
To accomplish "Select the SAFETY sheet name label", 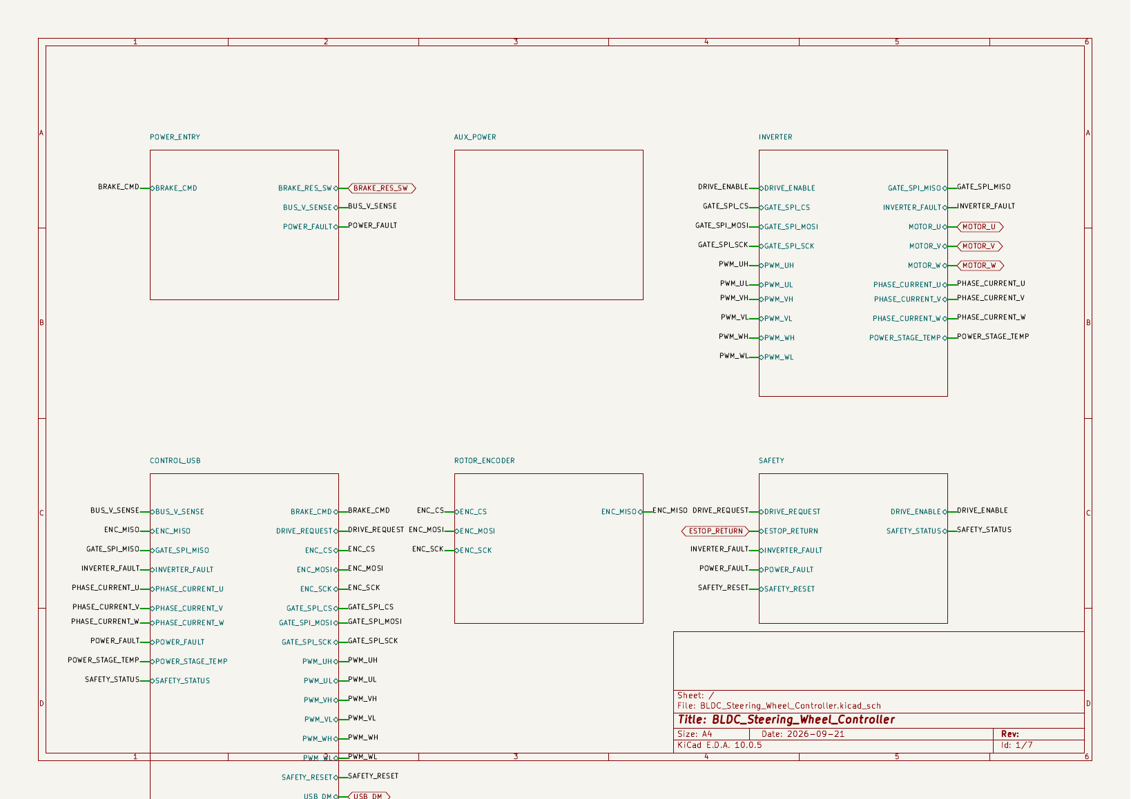I will point(771,461).
